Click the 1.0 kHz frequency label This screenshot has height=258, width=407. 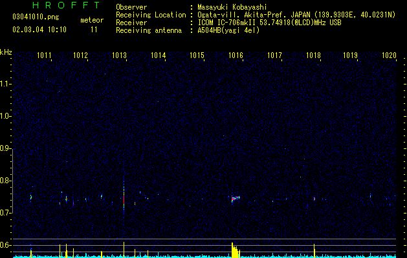(x=6, y=116)
